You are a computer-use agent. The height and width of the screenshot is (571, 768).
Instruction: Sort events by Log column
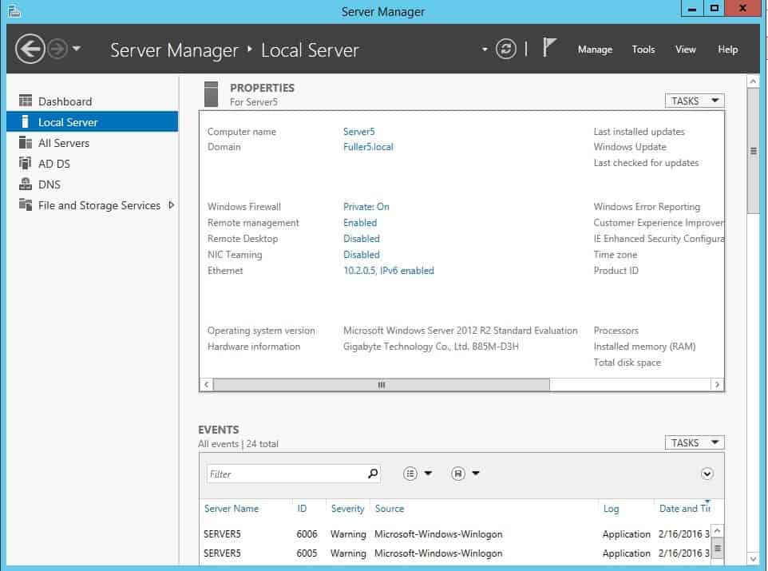point(611,509)
